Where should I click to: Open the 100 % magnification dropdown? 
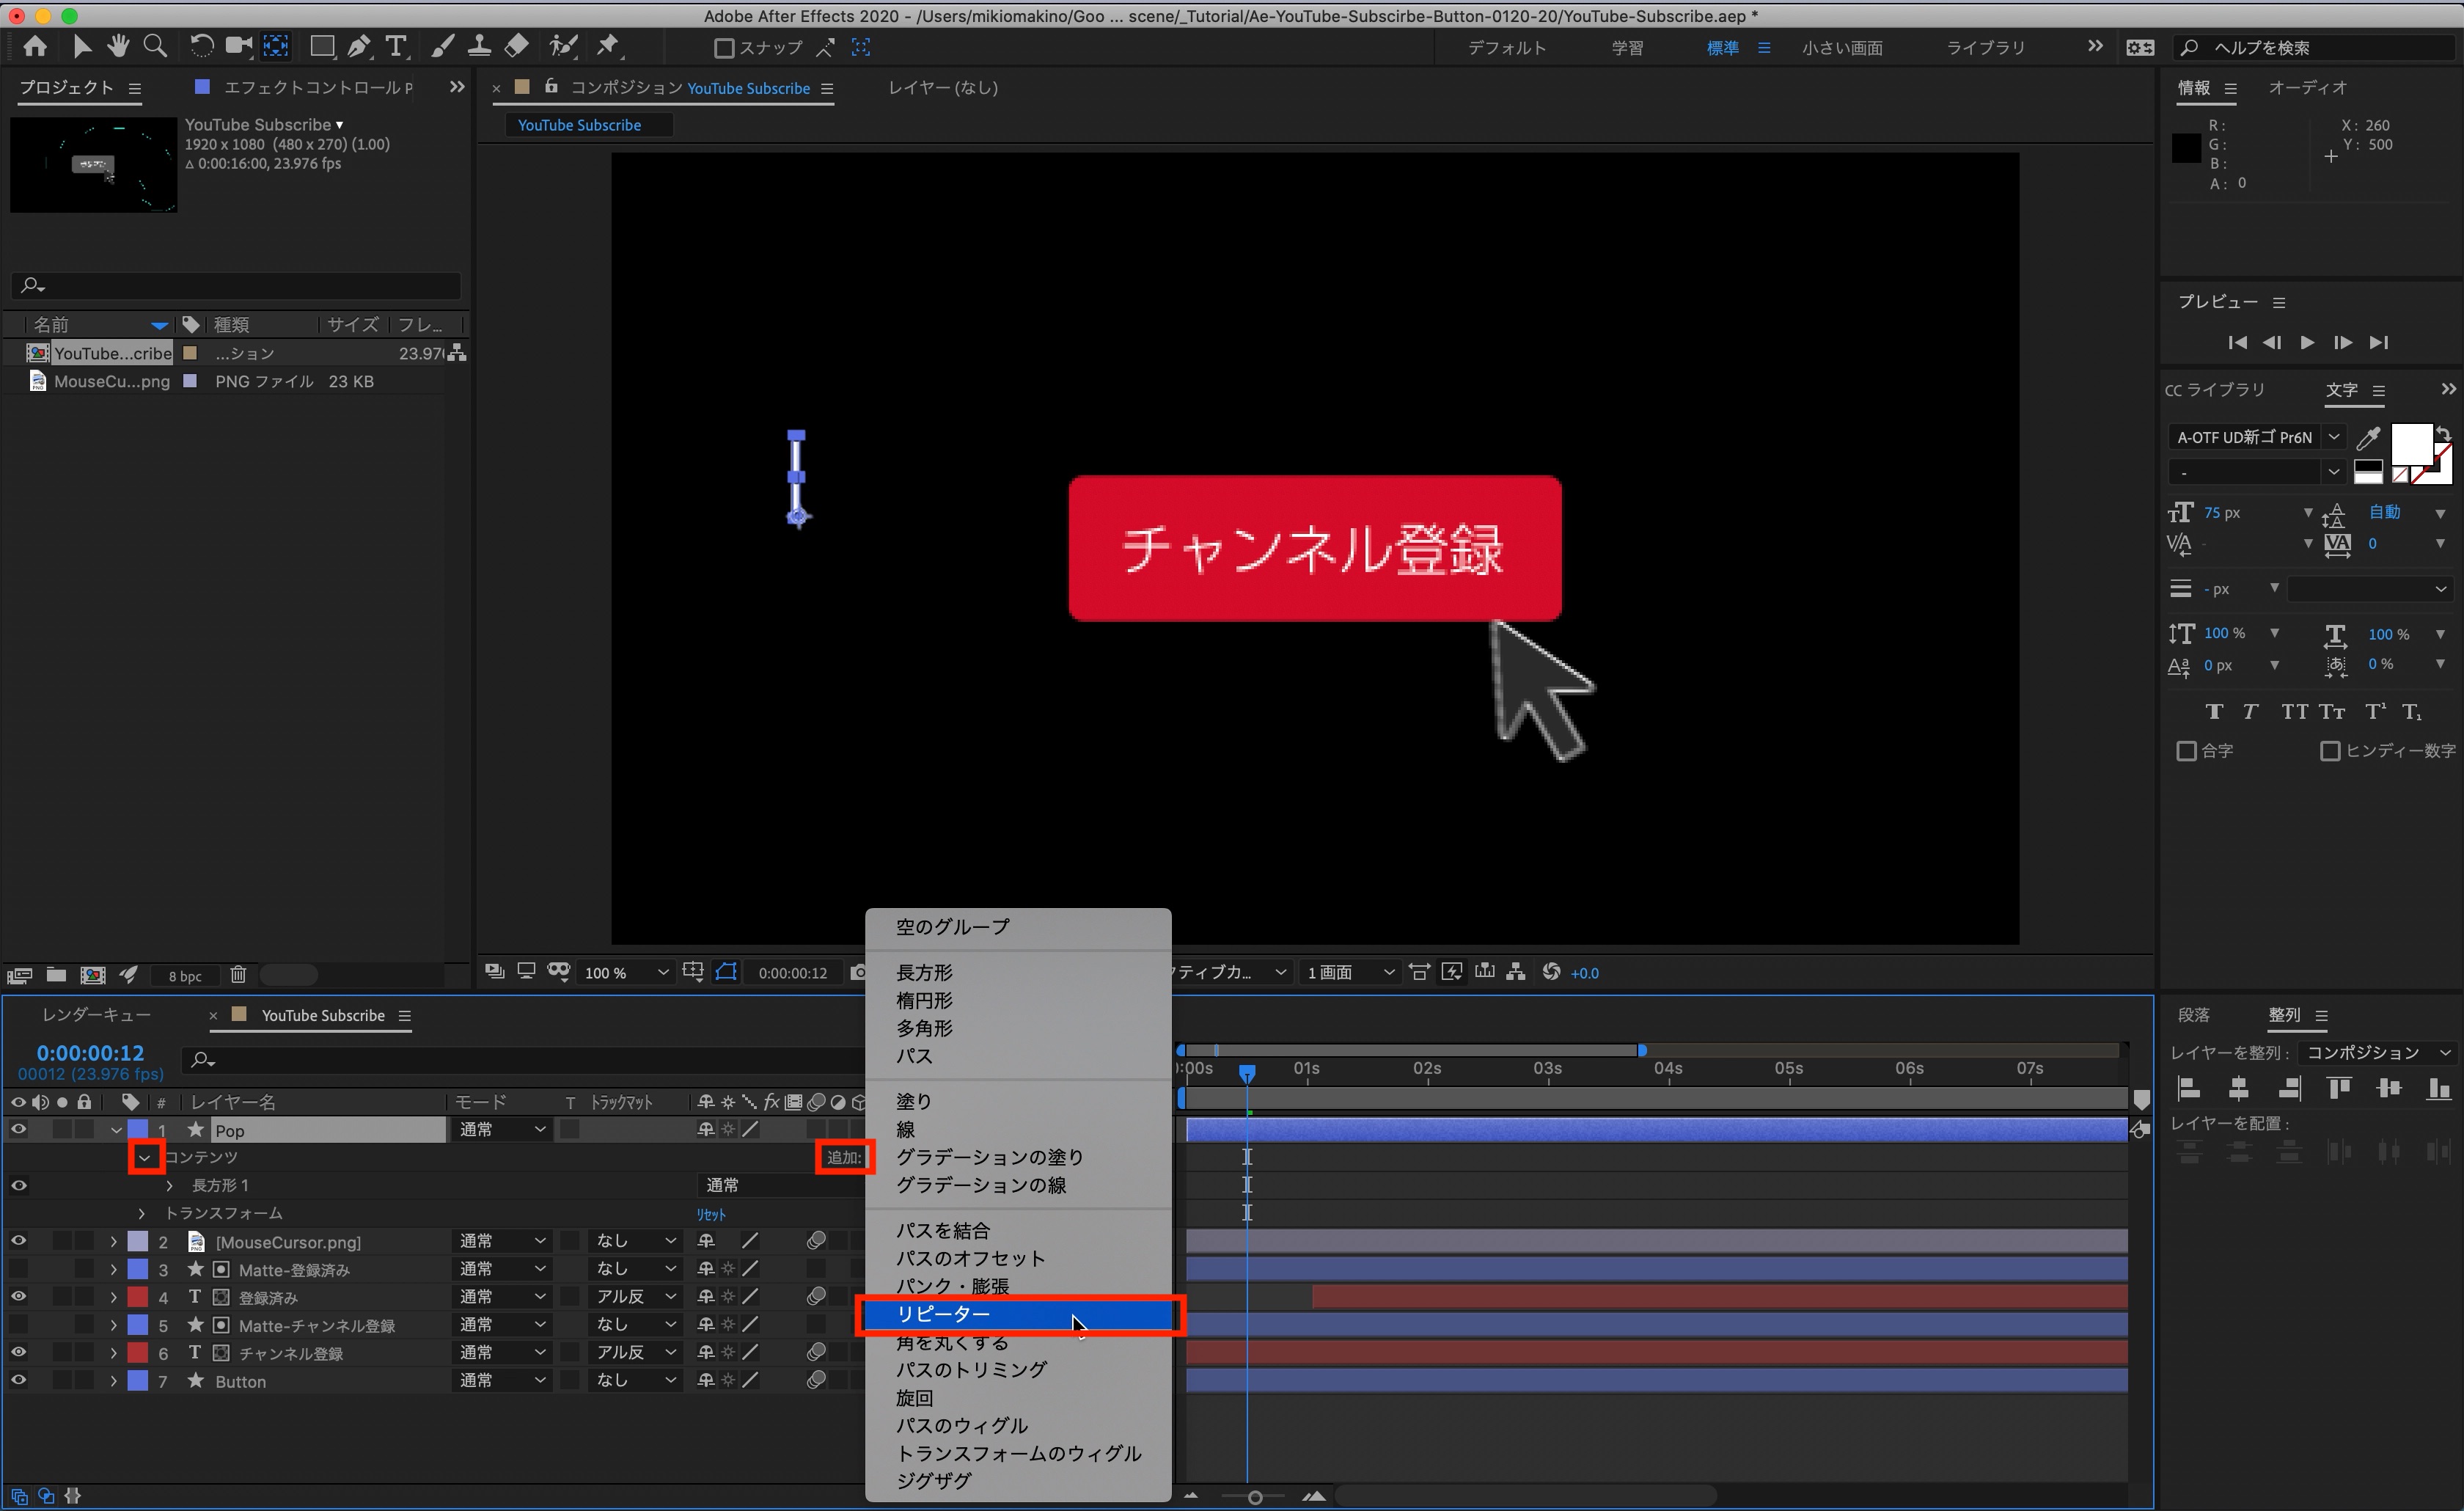tap(627, 973)
